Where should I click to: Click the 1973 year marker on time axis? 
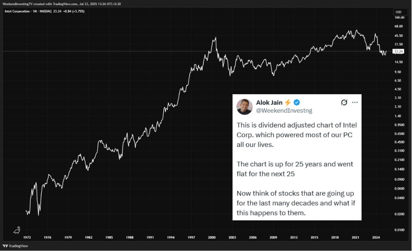tap(27, 238)
